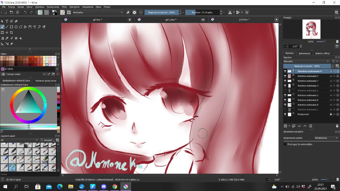The width and height of the screenshot is (340, 191).
Task: Select the Fill bucket tool
Action: point(21,38)
